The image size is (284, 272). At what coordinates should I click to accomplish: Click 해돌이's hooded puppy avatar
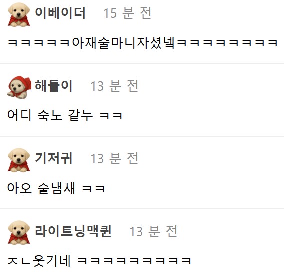click(x=19, y=87)
